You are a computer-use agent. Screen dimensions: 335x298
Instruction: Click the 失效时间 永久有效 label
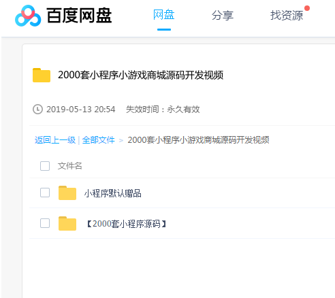[x=163, y=110]
